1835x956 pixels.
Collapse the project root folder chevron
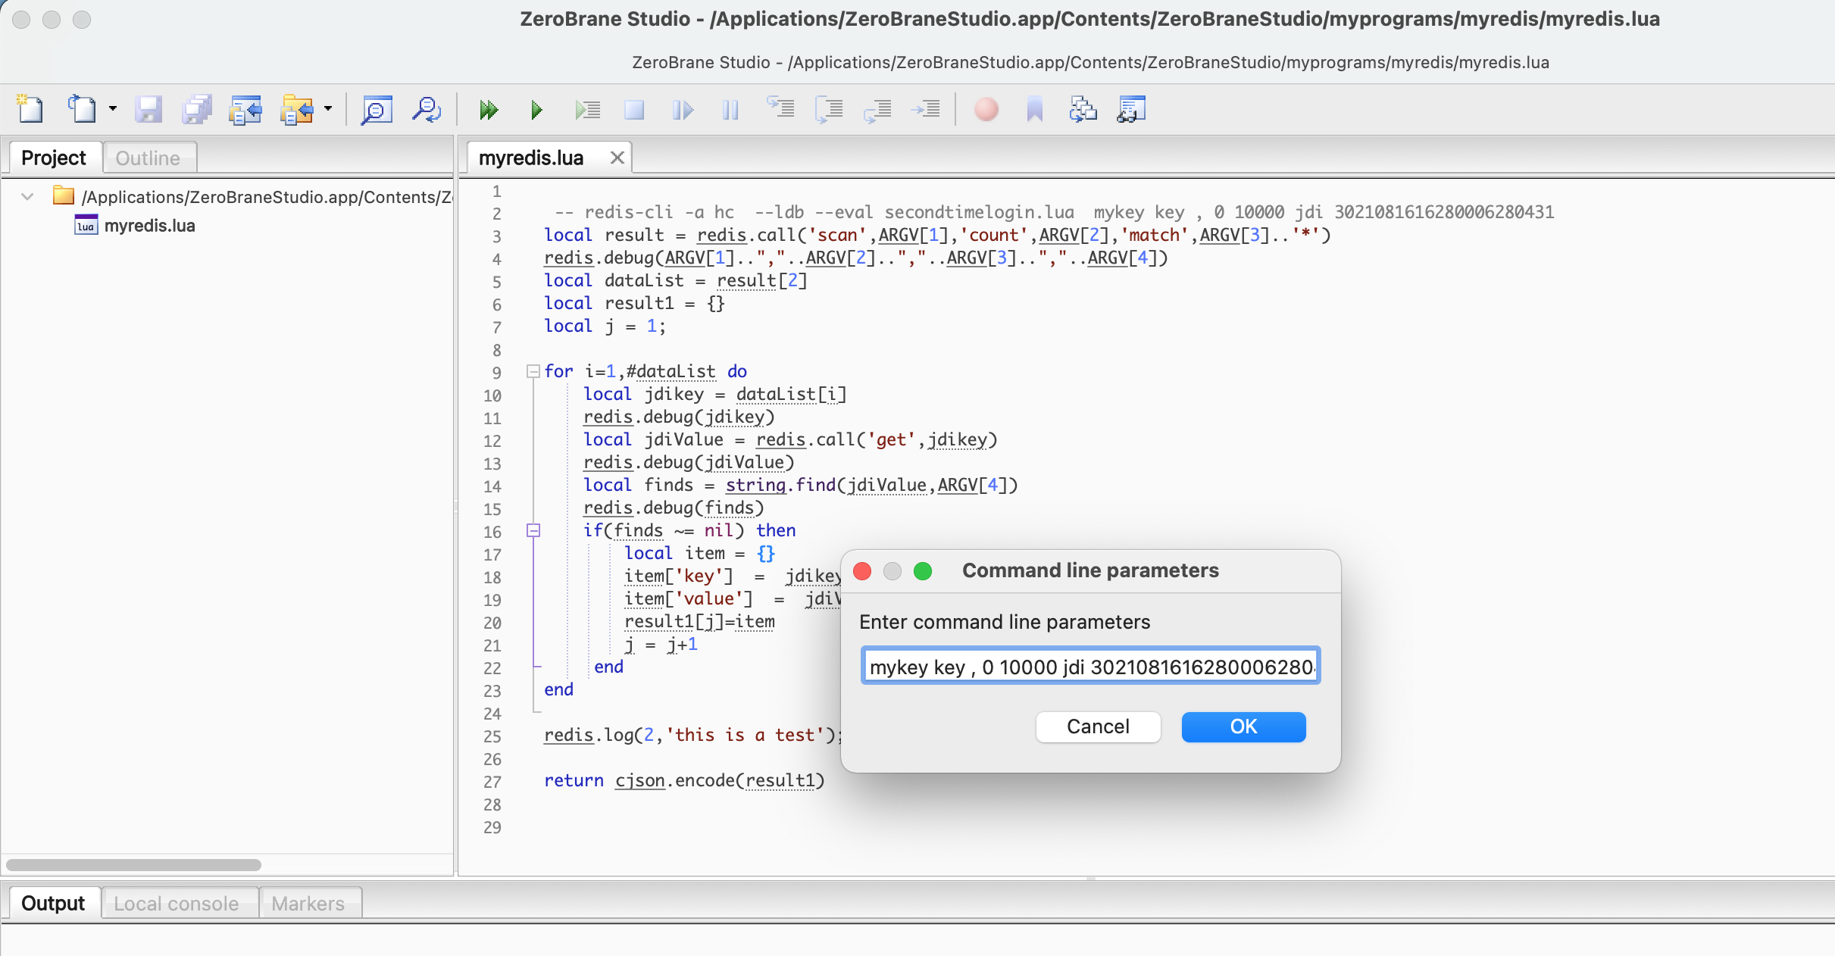tap(27, 197)
